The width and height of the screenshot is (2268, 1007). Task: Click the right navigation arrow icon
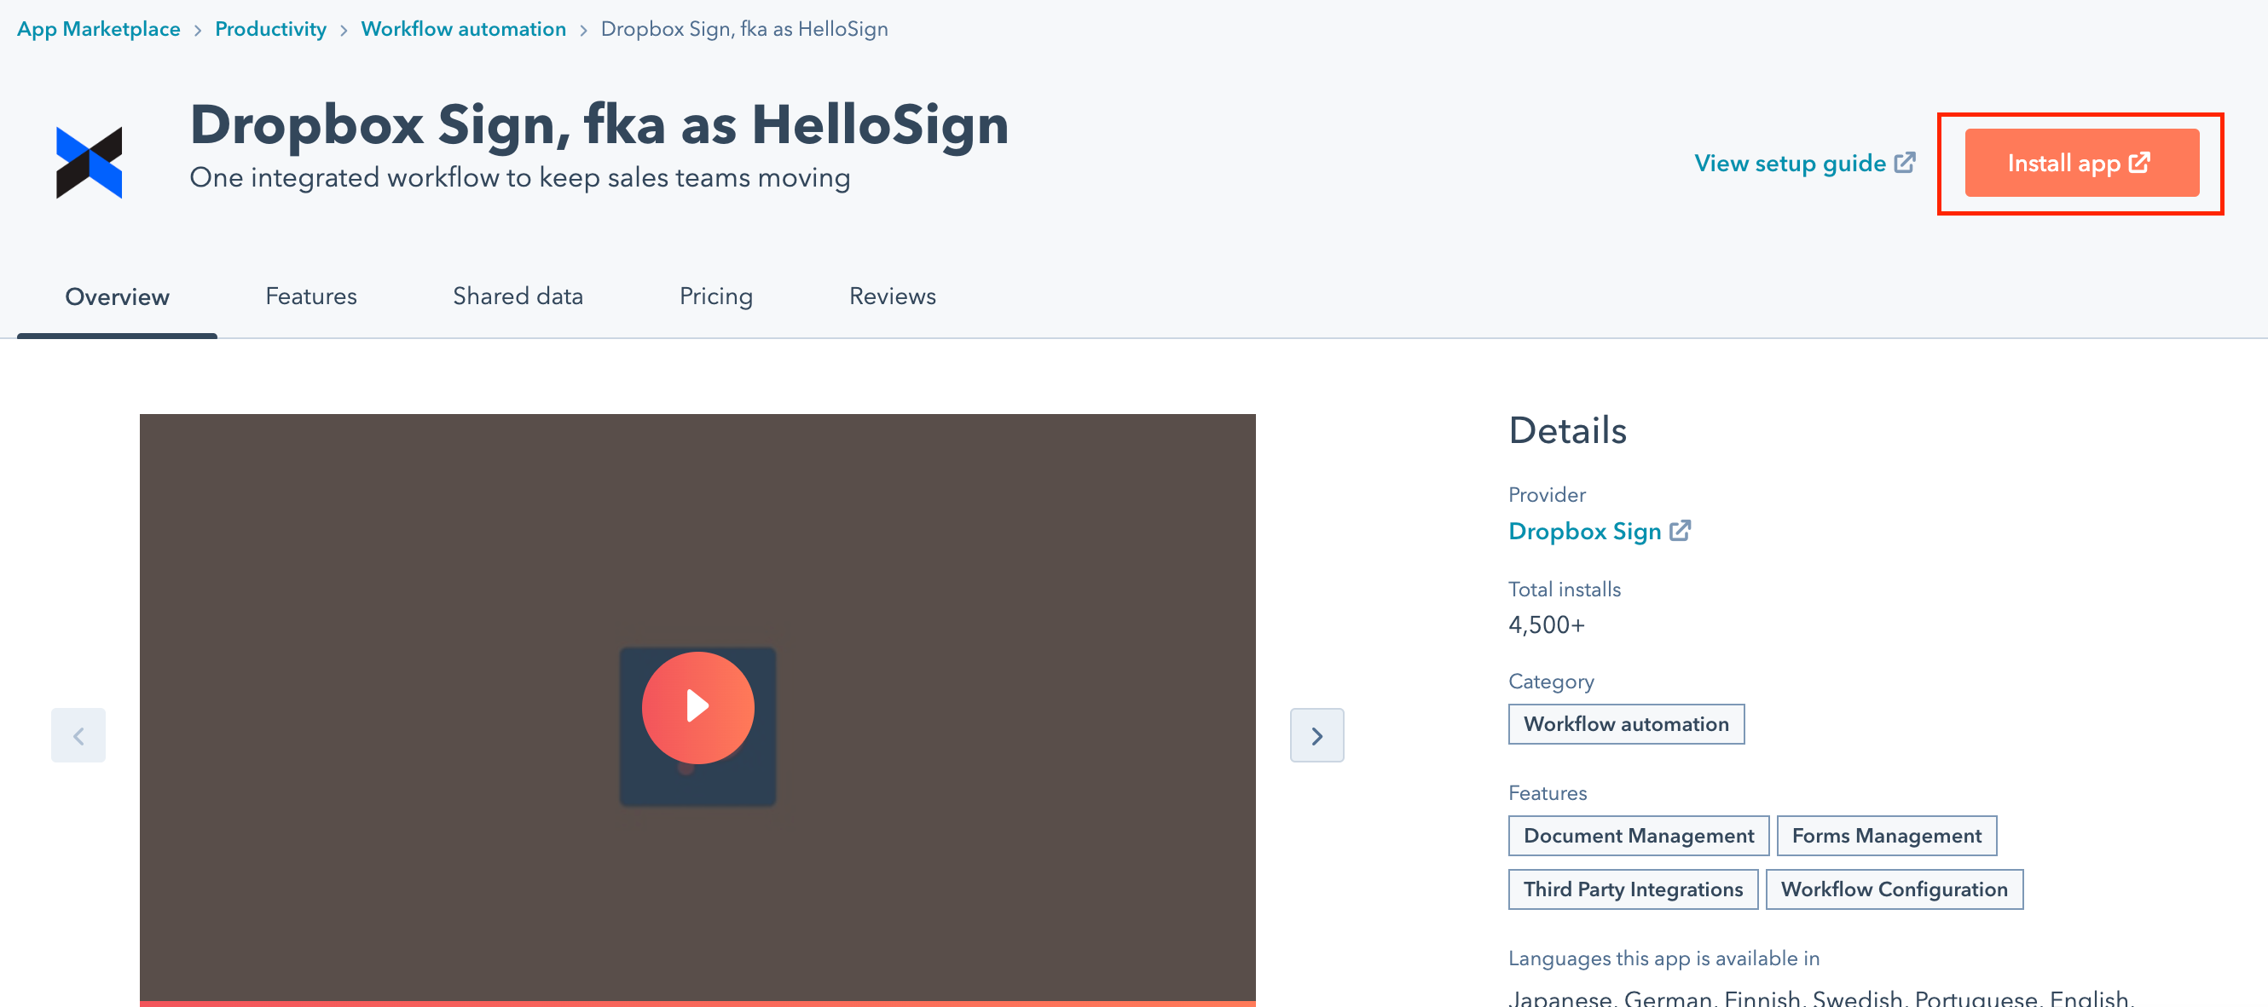1317,735
